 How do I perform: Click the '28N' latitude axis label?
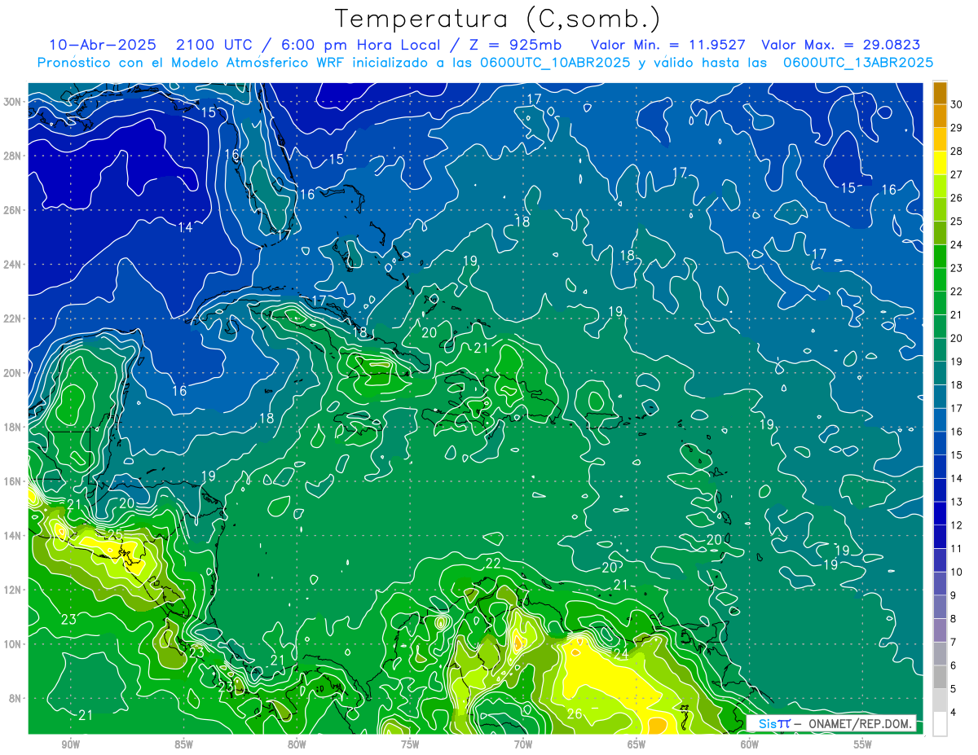click(11, 156)
